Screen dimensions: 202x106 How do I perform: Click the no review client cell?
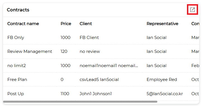(90, 51)
